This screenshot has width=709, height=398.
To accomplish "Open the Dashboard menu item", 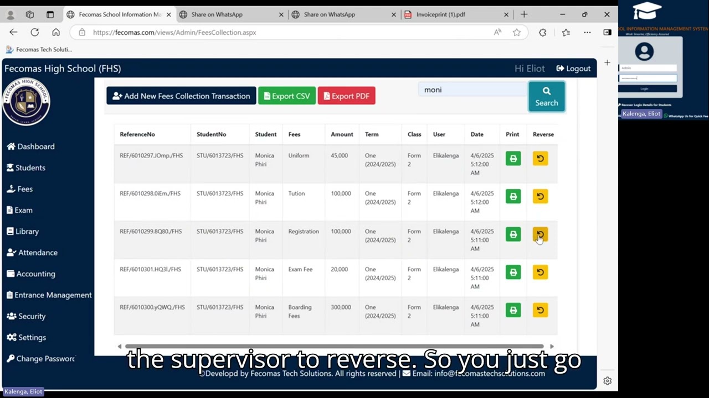I will tap(30, 146).
